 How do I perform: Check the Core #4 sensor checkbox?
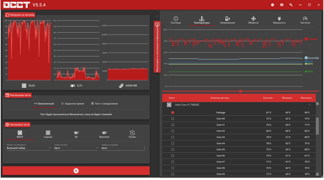coord(173,143)
